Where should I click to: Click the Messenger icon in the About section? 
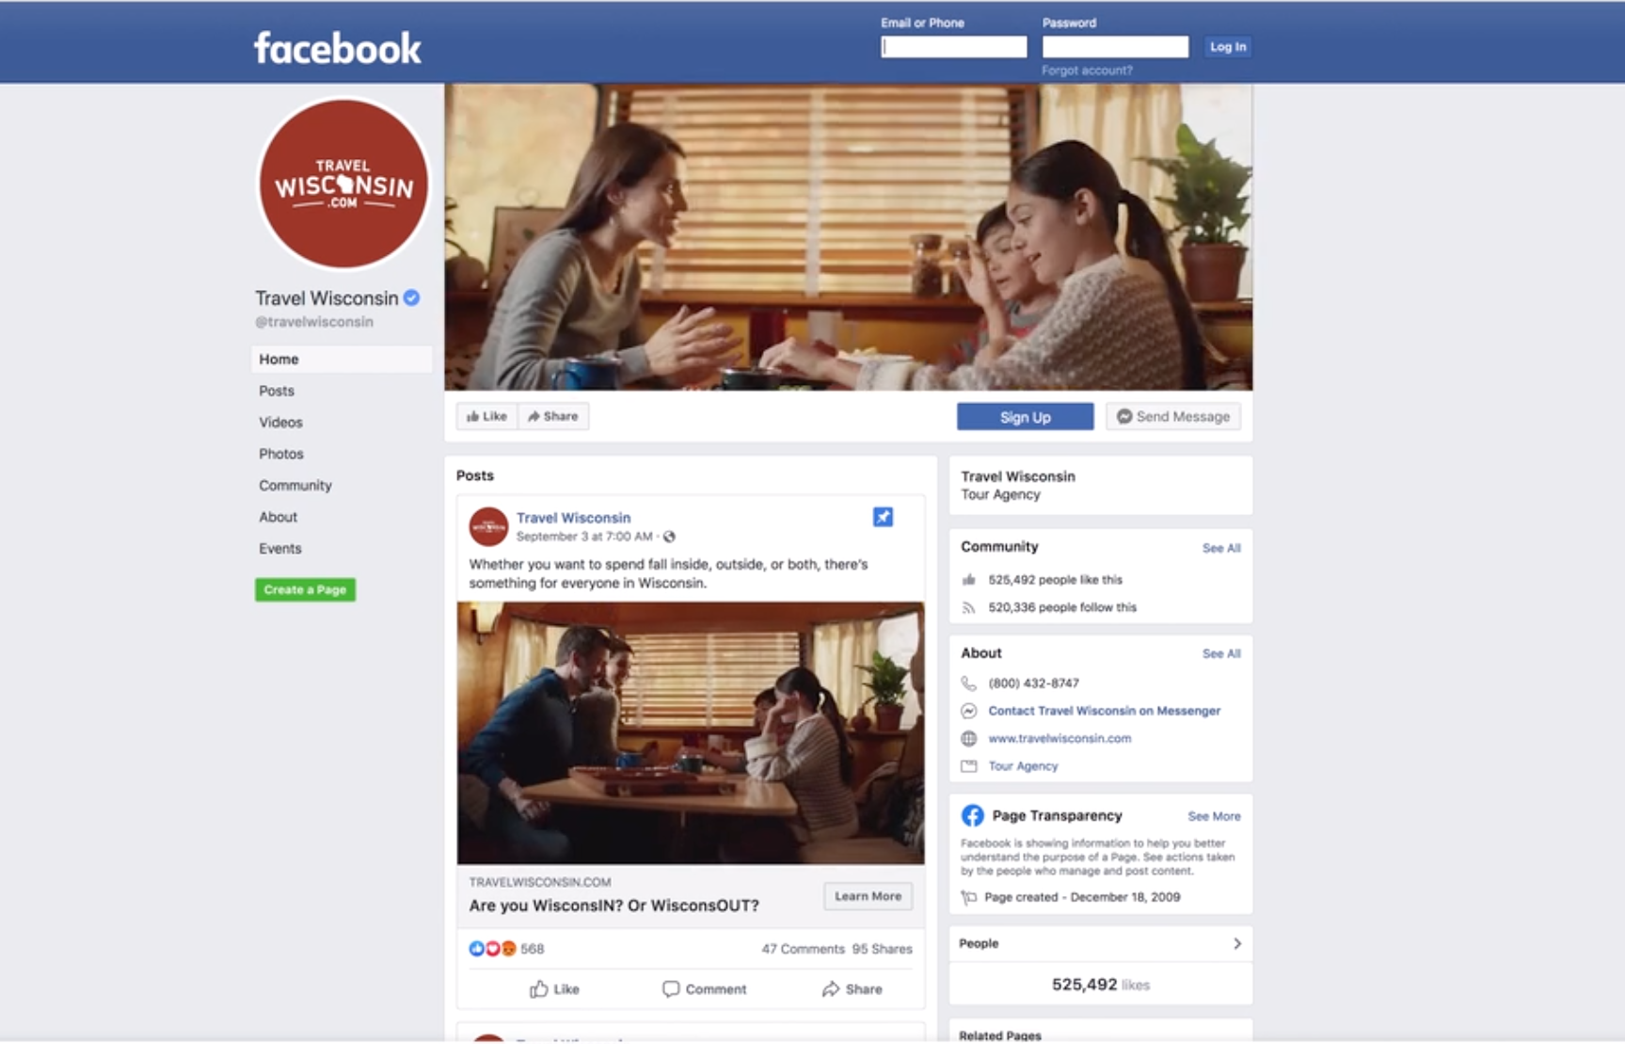point(969,711)
